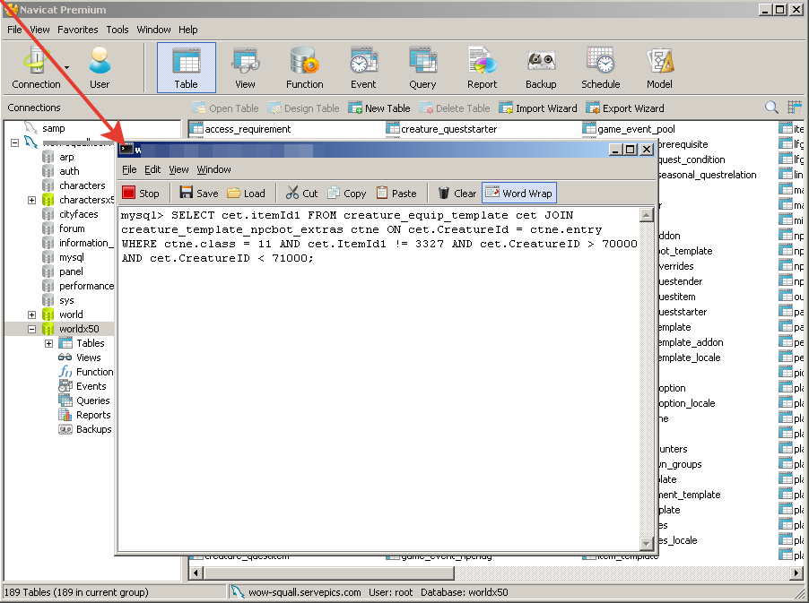The width and height of the screenshot is (809, 603).
Task: Select the Table object icon
Action: click(187, 67)
